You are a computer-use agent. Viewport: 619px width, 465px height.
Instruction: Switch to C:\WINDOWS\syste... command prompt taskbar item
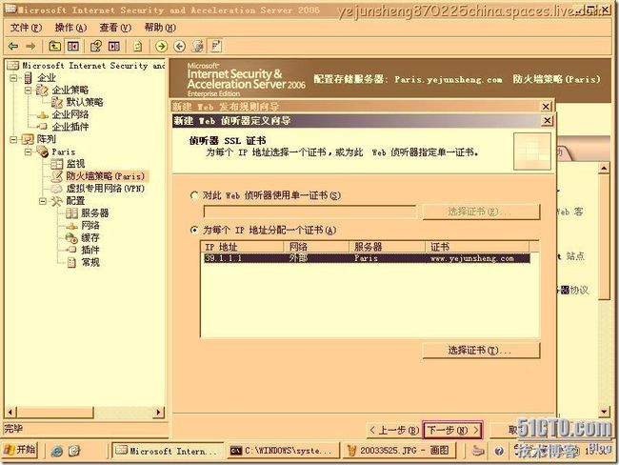point(283,451)
